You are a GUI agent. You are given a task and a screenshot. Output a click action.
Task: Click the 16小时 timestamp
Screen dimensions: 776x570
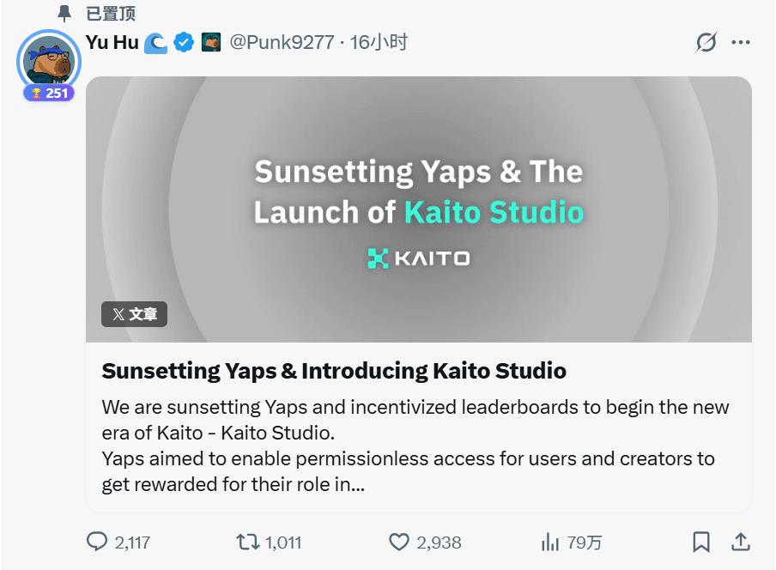coord(379,42)
